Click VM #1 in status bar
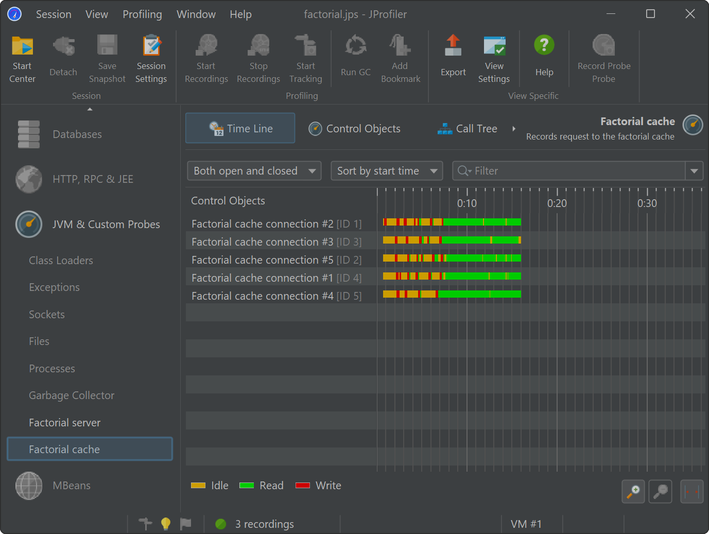The height and width of the screenshot is (534, 709). click(x=526, y=524)
